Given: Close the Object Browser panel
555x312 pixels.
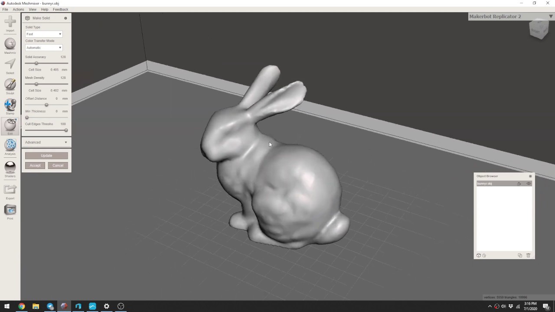Looking at the screenshot, I should click(x=530, y=176).
